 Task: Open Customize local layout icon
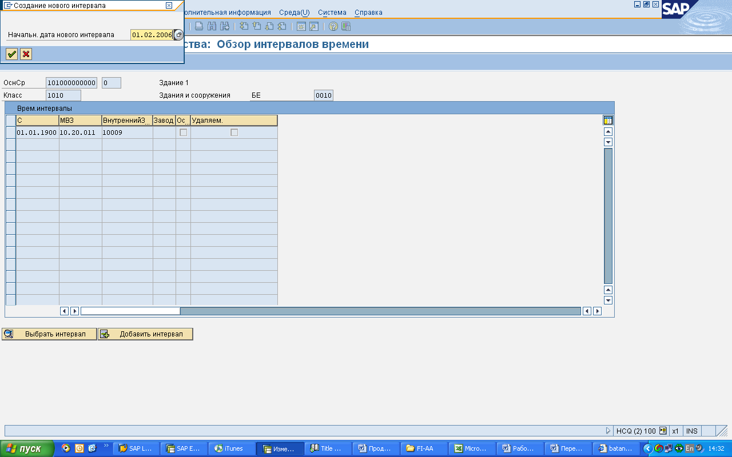(x=346, y=26)
